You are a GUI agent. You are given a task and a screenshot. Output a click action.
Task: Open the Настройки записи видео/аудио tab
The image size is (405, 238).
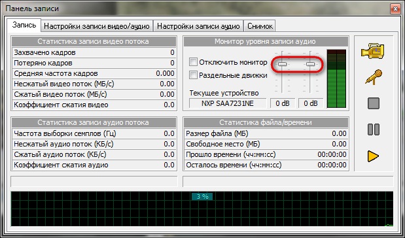tap(97, 26)
